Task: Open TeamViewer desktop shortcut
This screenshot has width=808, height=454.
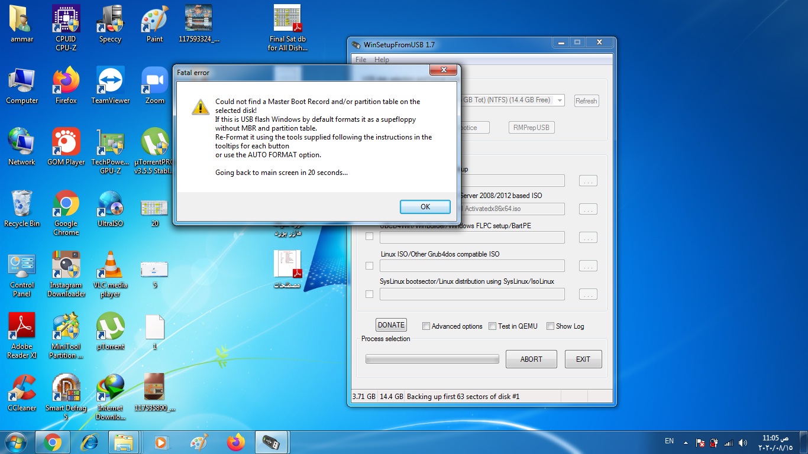Action: (110, 86)
